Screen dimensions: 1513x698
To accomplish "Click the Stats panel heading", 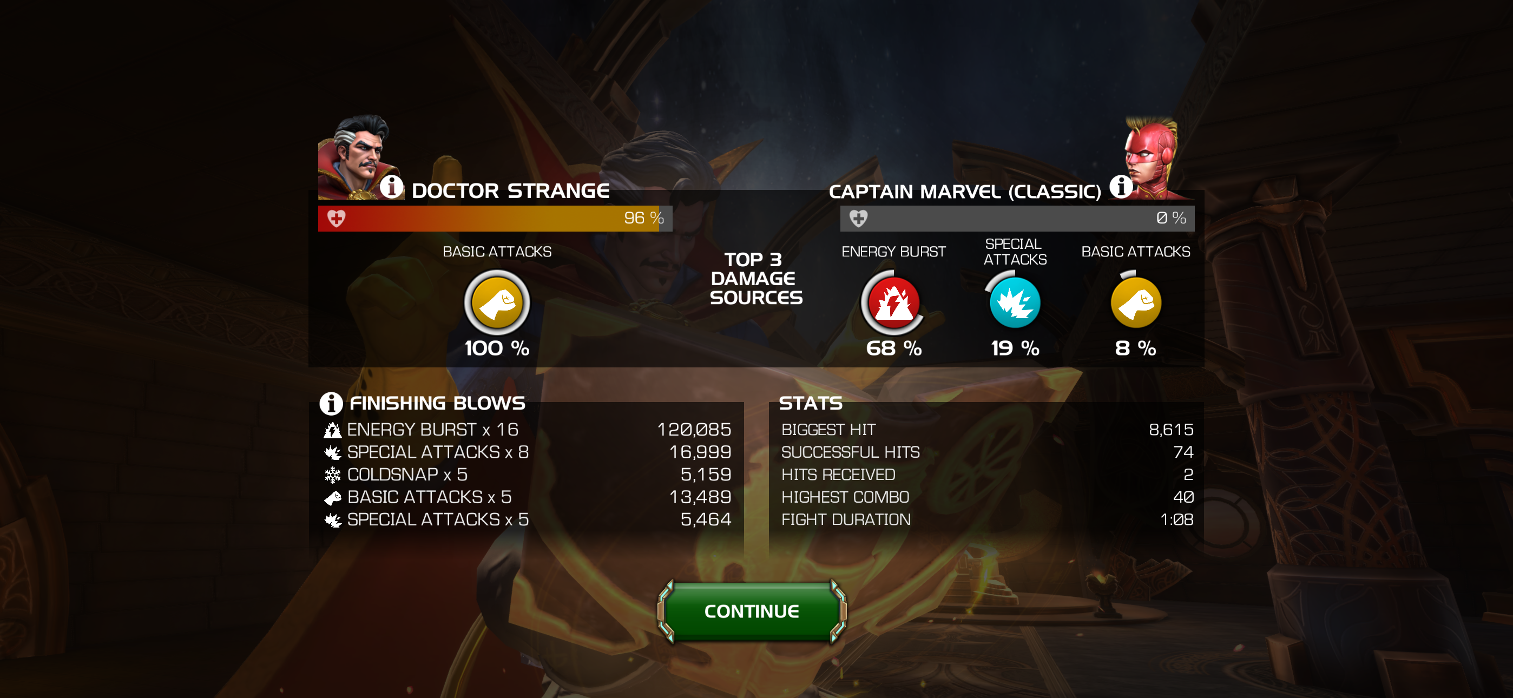I will point(811,403).
